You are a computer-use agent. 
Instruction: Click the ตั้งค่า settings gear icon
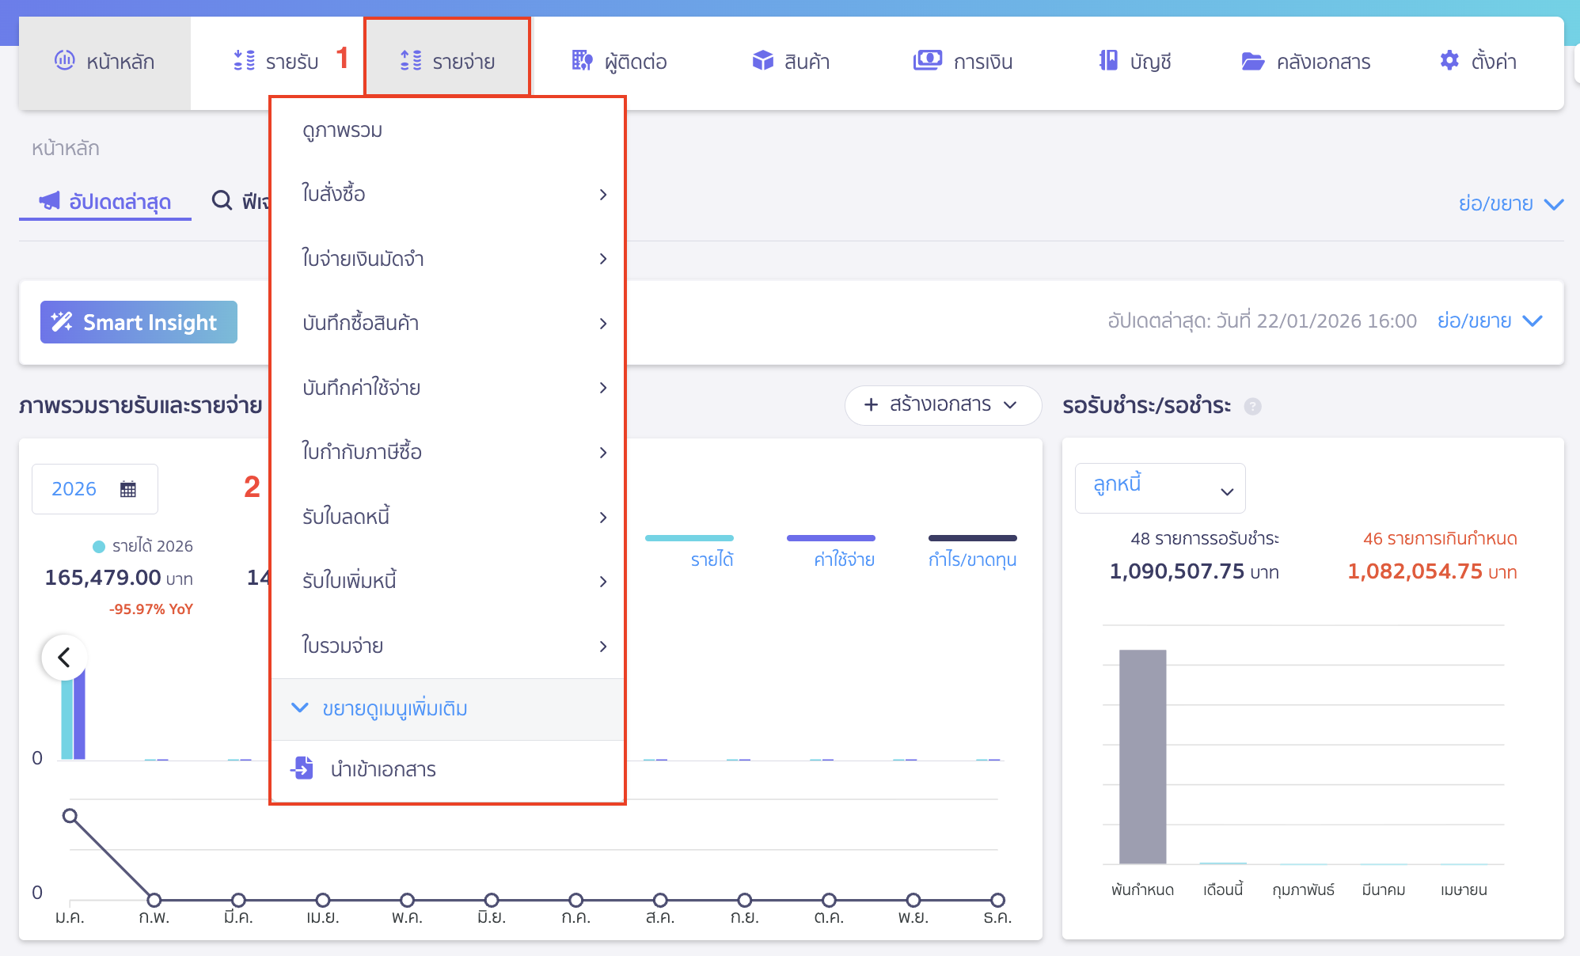(x=1449, y=61)
